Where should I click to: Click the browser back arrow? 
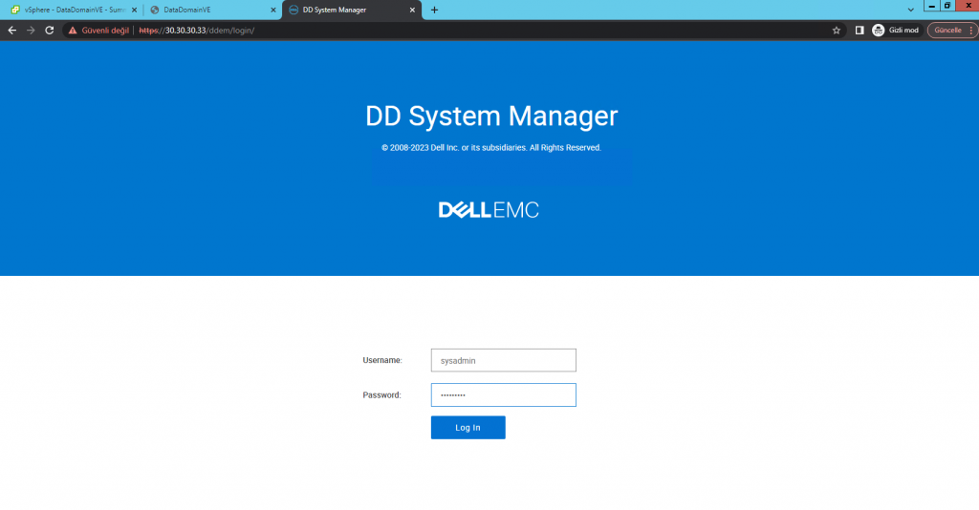tap(11, 31)
